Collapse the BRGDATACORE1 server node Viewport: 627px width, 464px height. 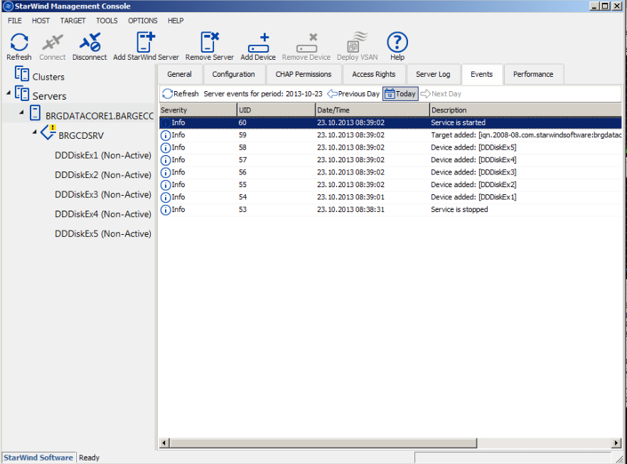coord(21,112)
